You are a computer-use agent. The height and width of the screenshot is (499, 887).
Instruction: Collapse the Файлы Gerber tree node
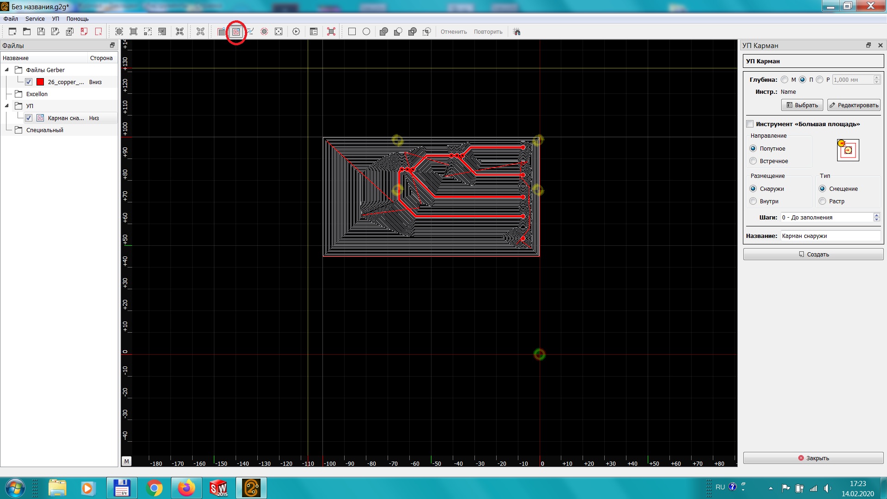(7, 70)
